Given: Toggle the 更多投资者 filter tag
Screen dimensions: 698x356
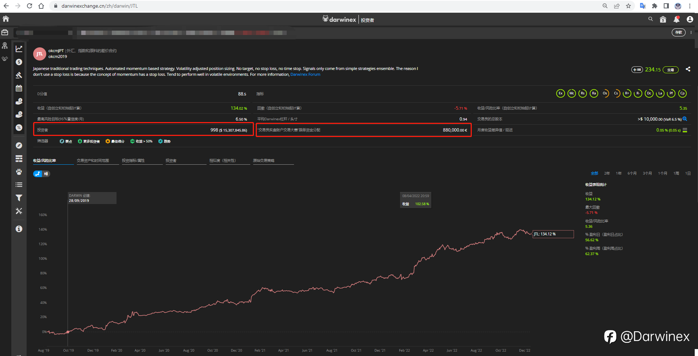Looking at the screenshot, I should pyautogui.click(x=89, y=141).
